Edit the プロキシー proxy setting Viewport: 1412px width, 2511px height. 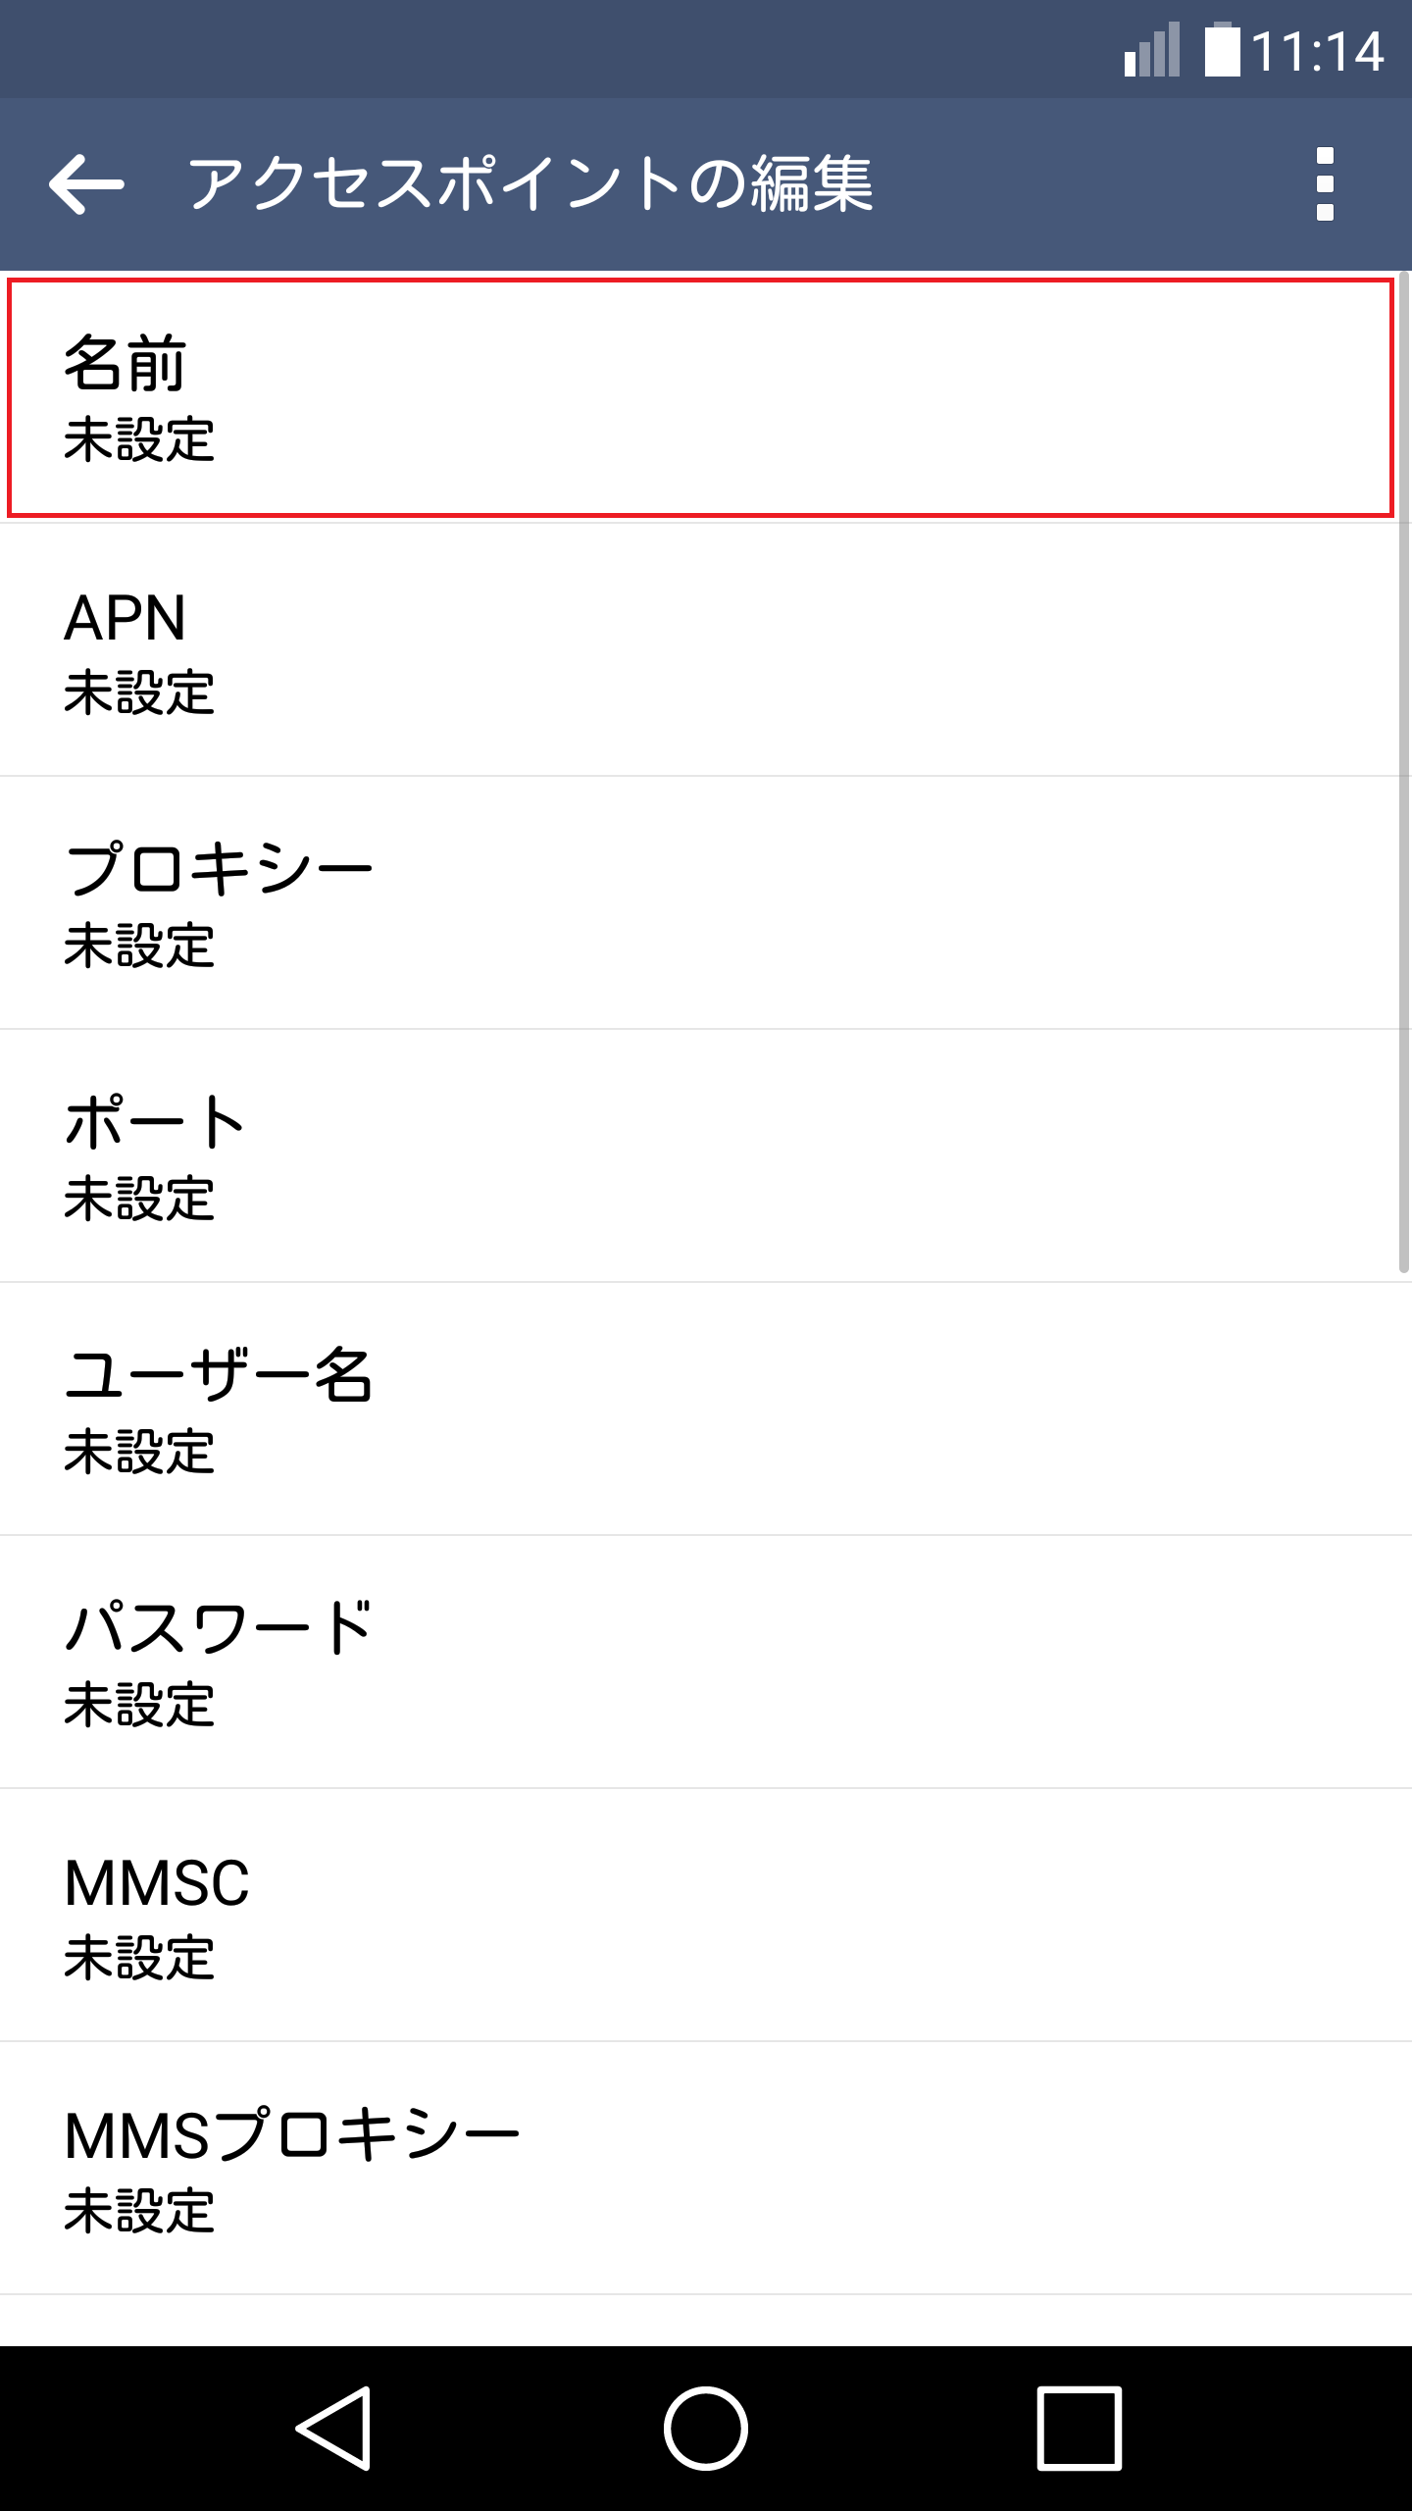tap(700, 902)
